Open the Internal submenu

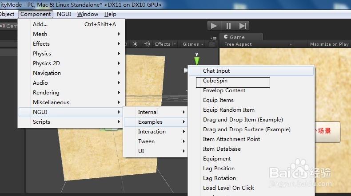click(x=156, y=112)
